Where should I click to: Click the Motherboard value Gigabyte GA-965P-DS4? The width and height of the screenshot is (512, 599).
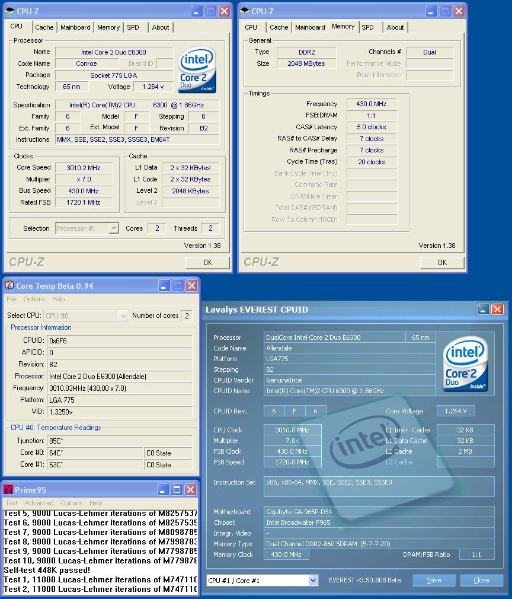(x=379, y=511)
